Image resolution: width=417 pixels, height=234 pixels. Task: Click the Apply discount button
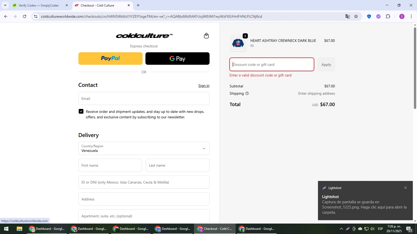[326, 64]
